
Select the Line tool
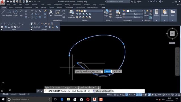pos(3,13)
